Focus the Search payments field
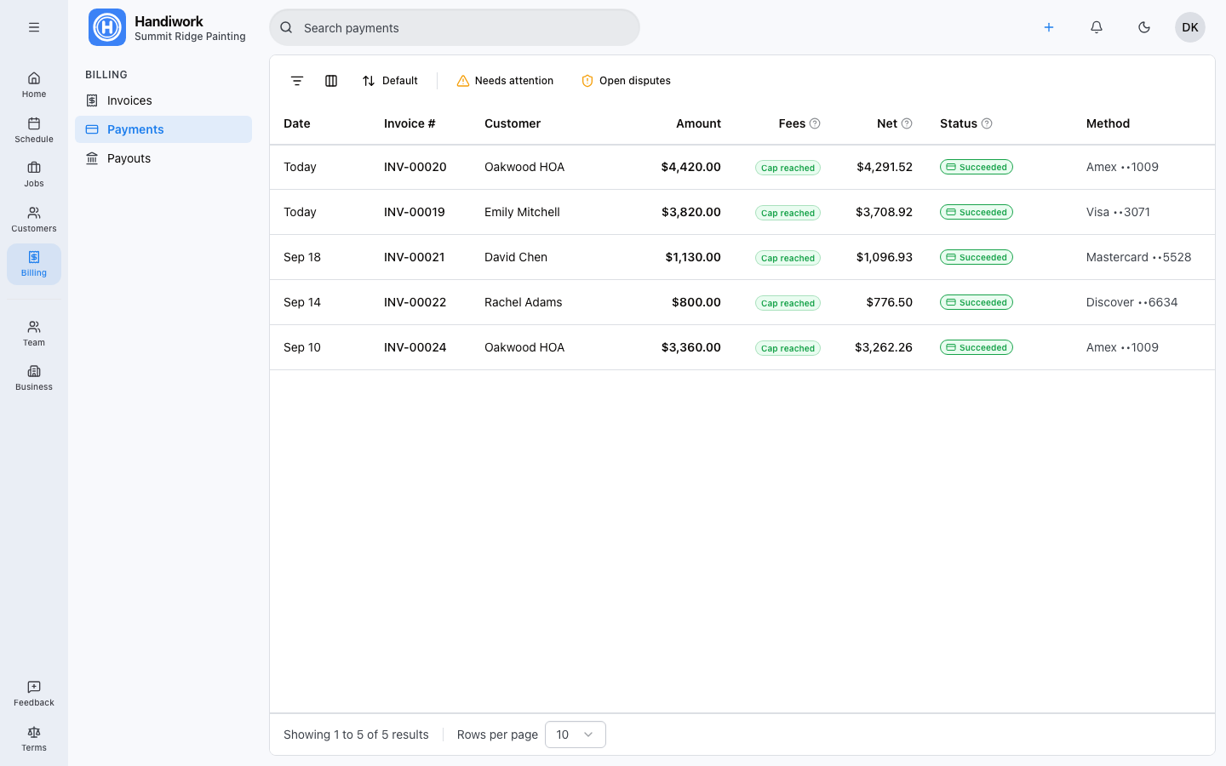The image size is (1226, 766). [455, 27]
